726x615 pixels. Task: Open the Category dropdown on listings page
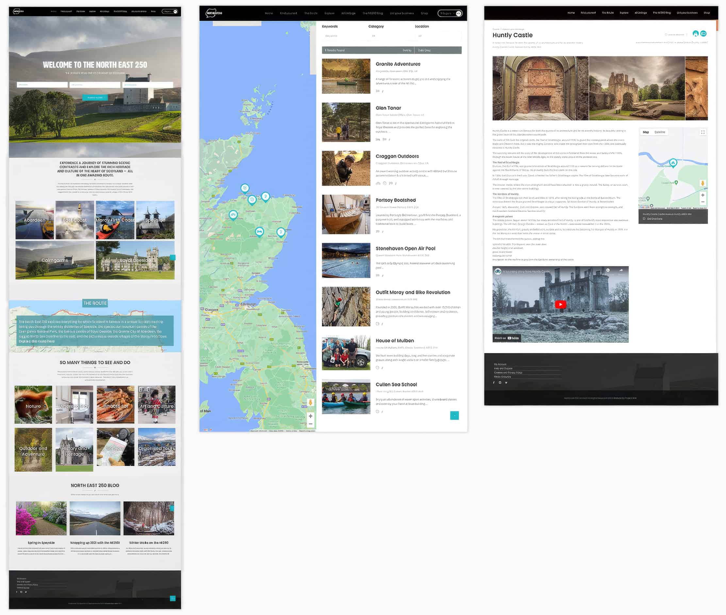391,36
